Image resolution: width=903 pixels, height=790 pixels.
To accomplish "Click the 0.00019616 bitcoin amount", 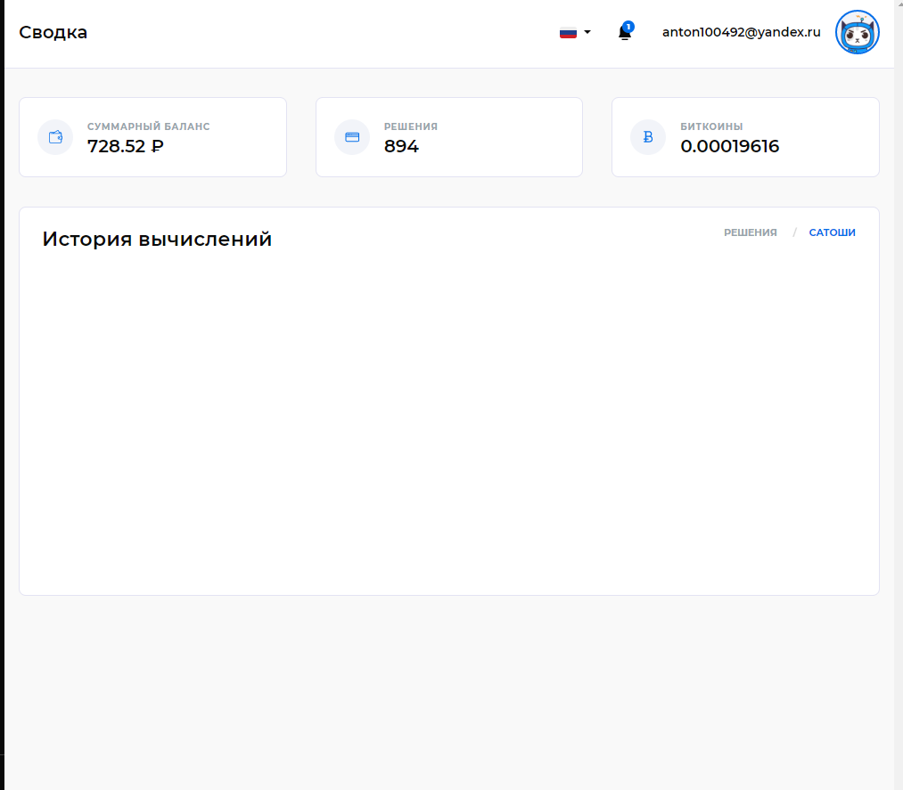I will tap(730, 146).
